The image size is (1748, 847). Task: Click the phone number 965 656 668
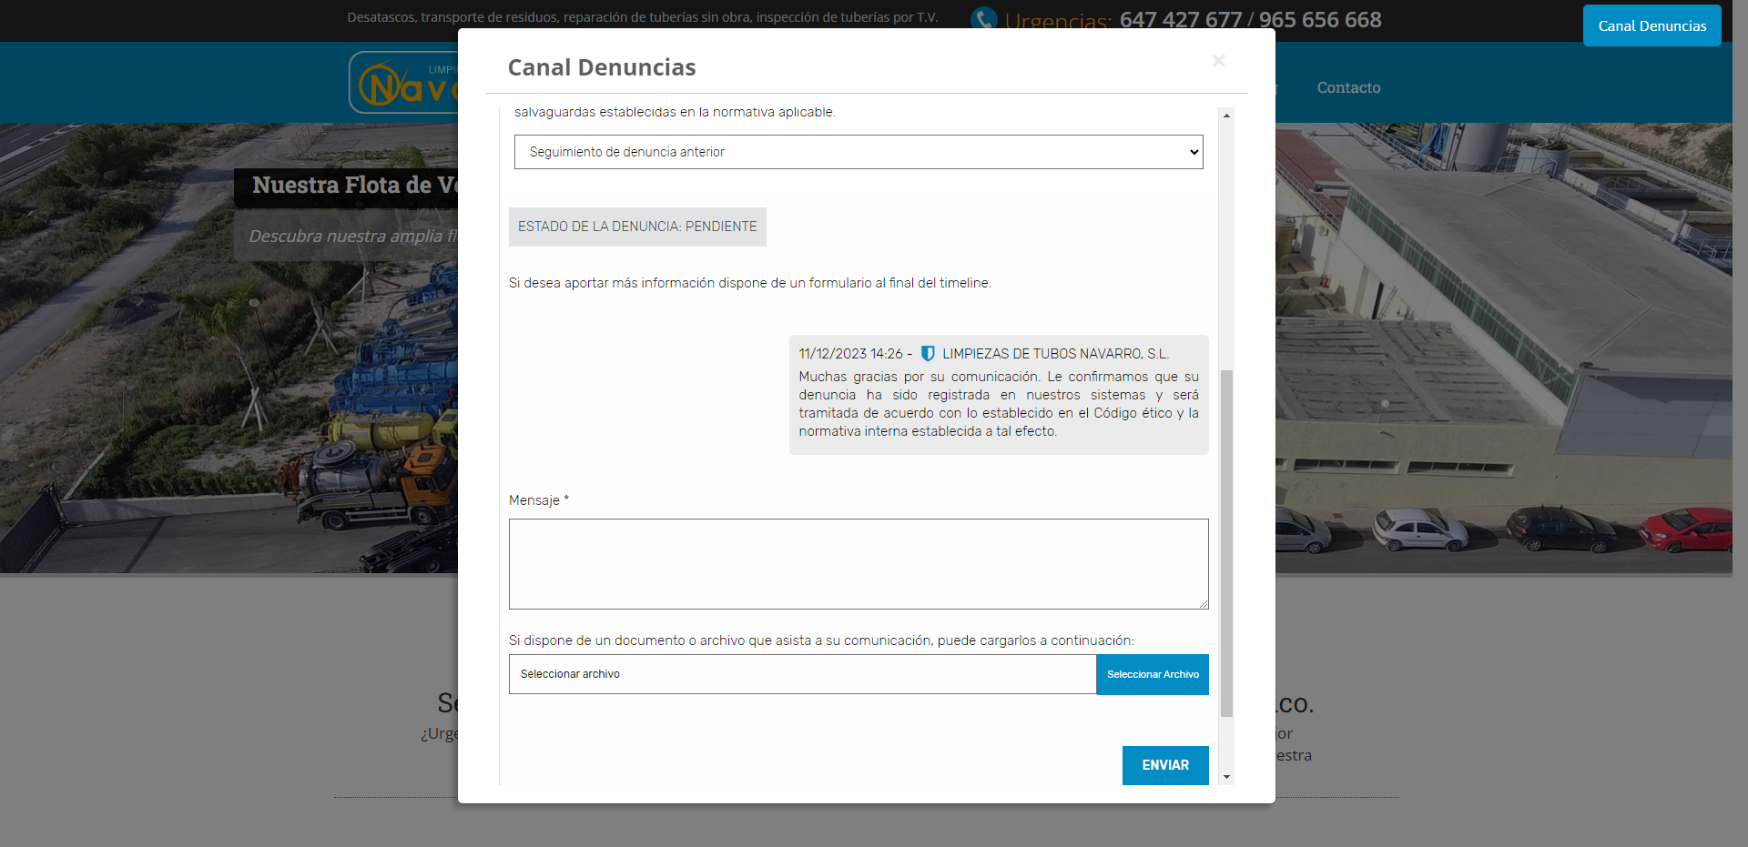[1320, 20]
